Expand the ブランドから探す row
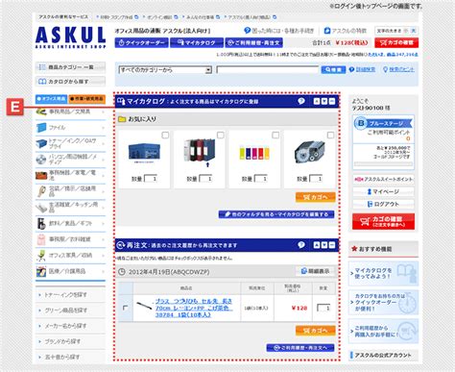This screenshot has width=455, height=372. click(x=70, y=341)
